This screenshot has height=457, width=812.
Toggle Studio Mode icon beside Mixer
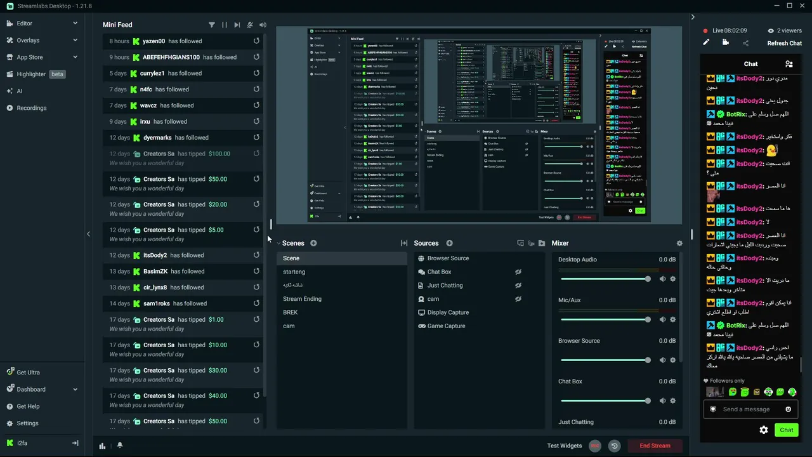tap(520, 243)
